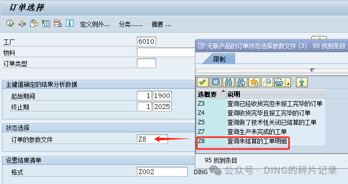Click the 起始期间 period field showing 1
This screenshot has height=184, width=348.
coord(144,96)
